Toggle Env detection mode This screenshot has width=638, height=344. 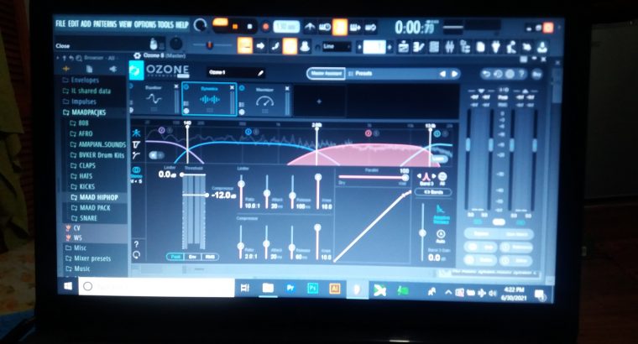click(192, 257)
